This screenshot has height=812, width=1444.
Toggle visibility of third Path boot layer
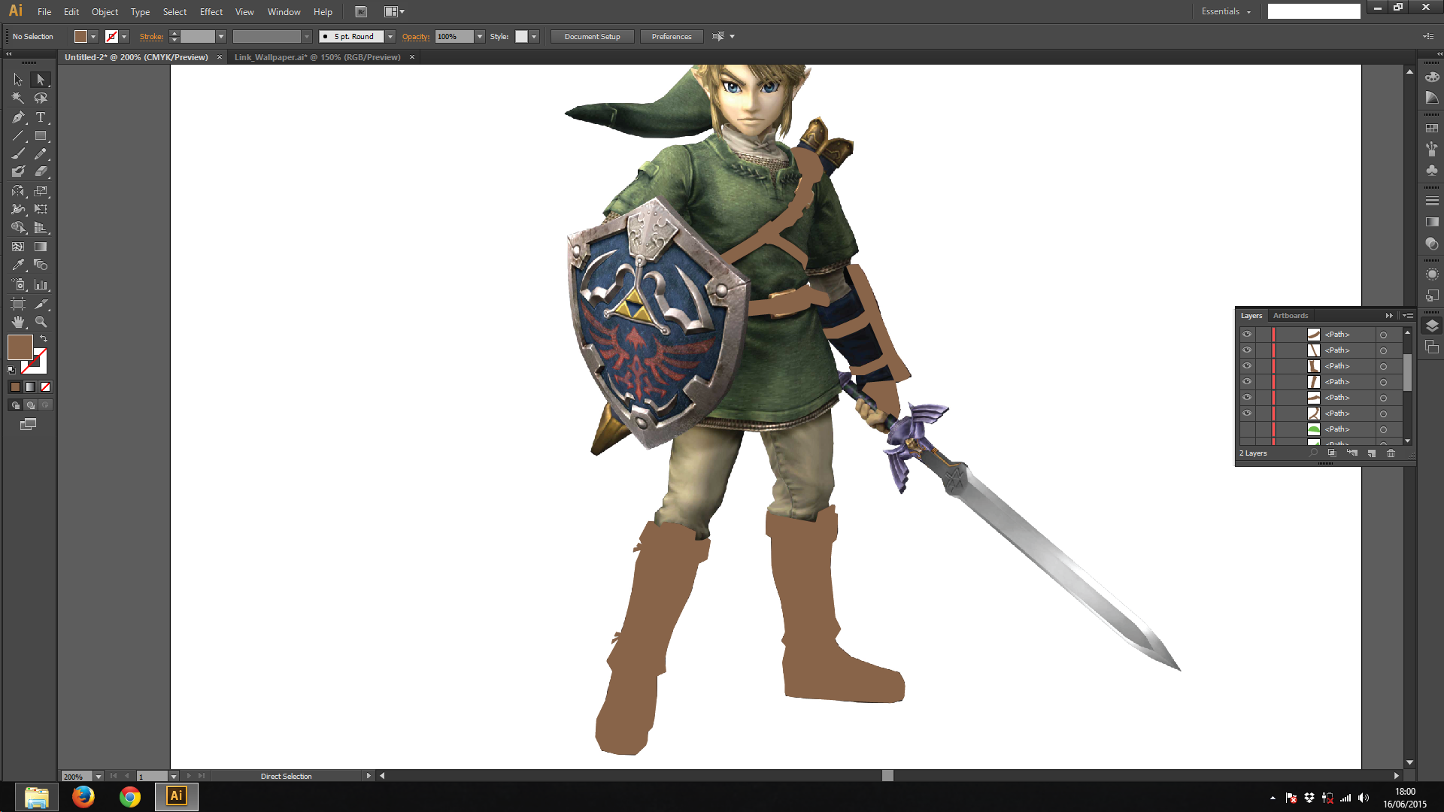[x=1247, y=365]
